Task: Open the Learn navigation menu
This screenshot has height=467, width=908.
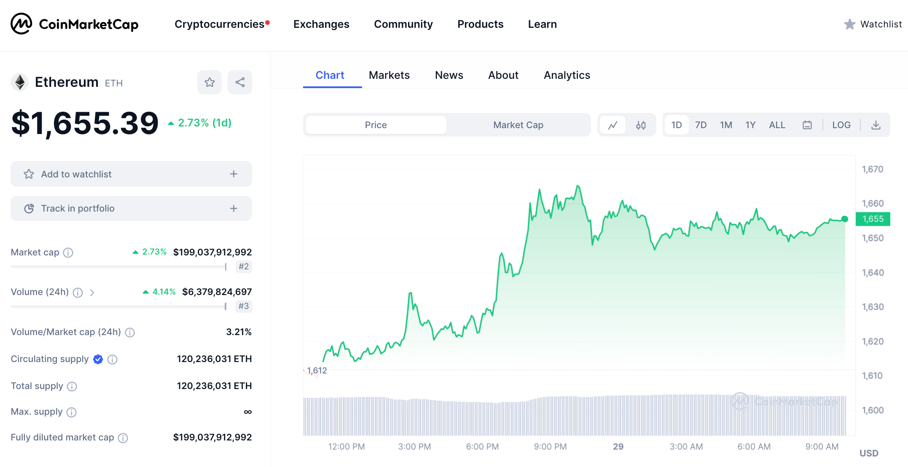Action: (x=543, y=24)
